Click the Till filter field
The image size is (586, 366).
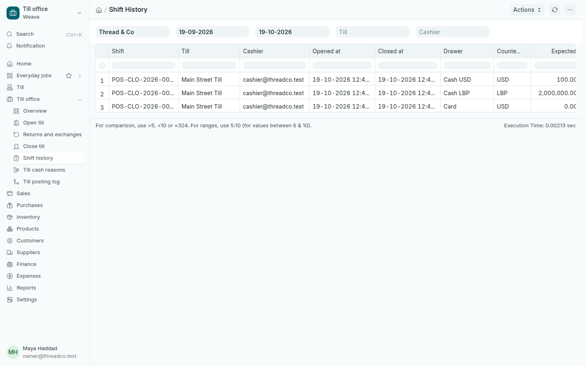click(372, 32)
